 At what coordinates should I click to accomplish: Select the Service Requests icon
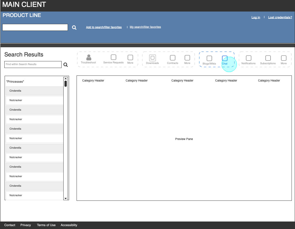click(113, 57)
